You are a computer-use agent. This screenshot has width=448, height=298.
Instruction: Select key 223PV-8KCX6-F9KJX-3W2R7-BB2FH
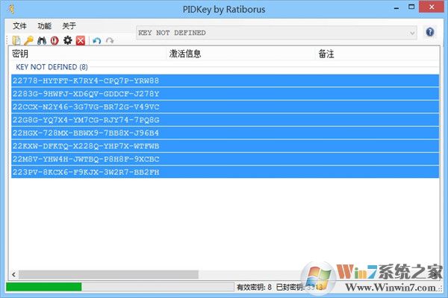pos(225,172)
